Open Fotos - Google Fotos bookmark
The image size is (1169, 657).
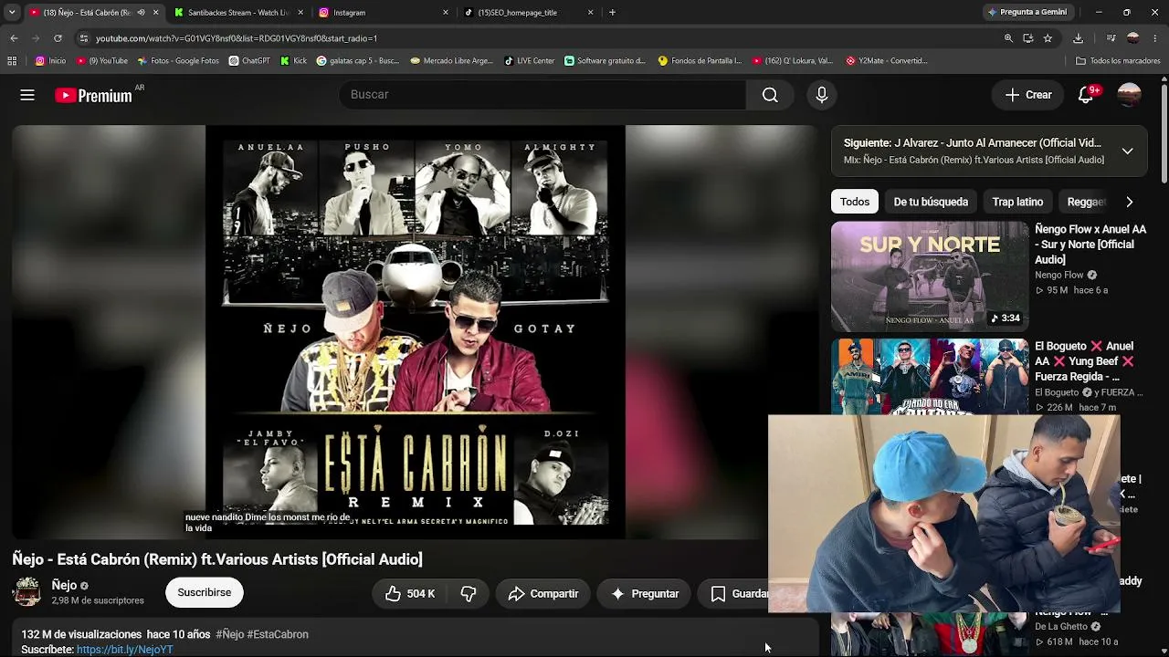coord(178,61)
